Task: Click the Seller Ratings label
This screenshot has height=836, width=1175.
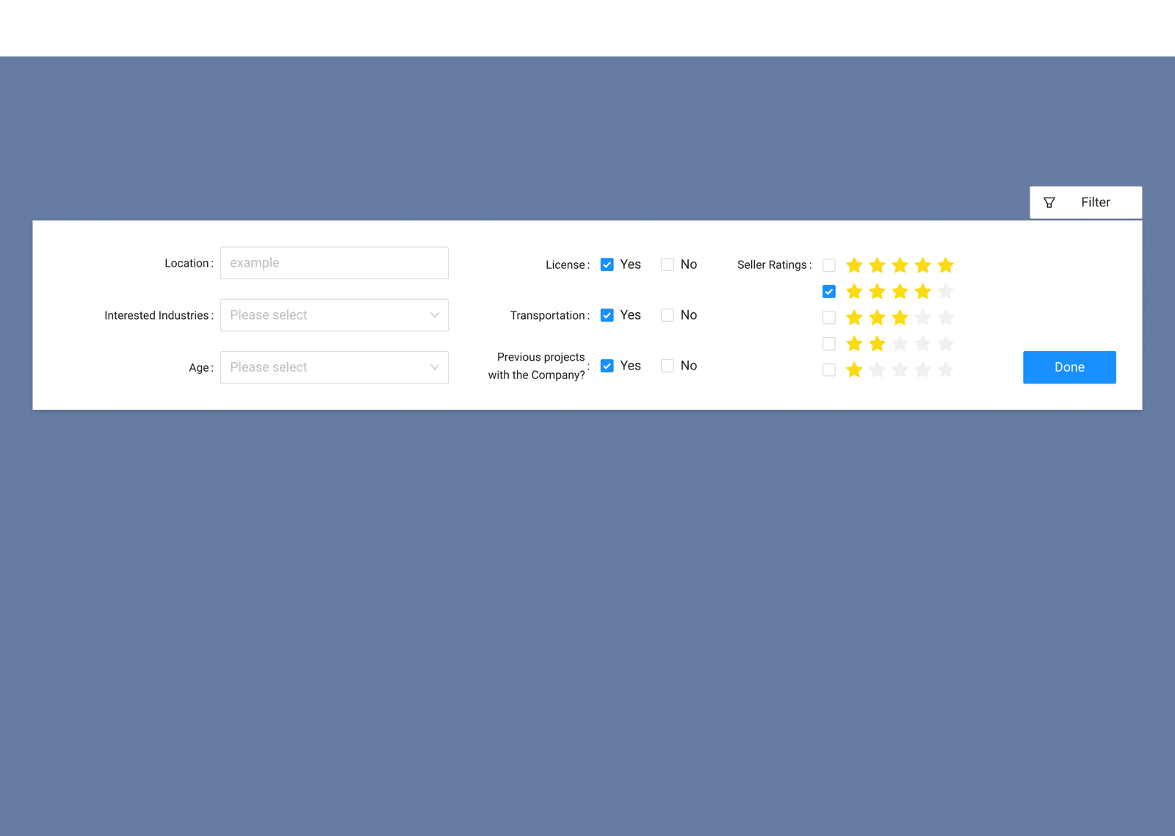Action: (774, 265)
